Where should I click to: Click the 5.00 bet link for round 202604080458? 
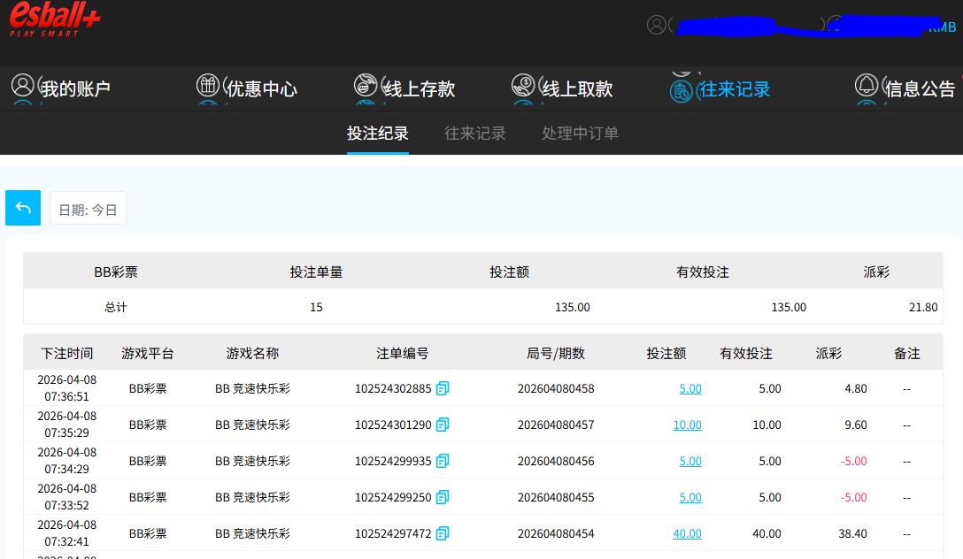tap(690, 388)
